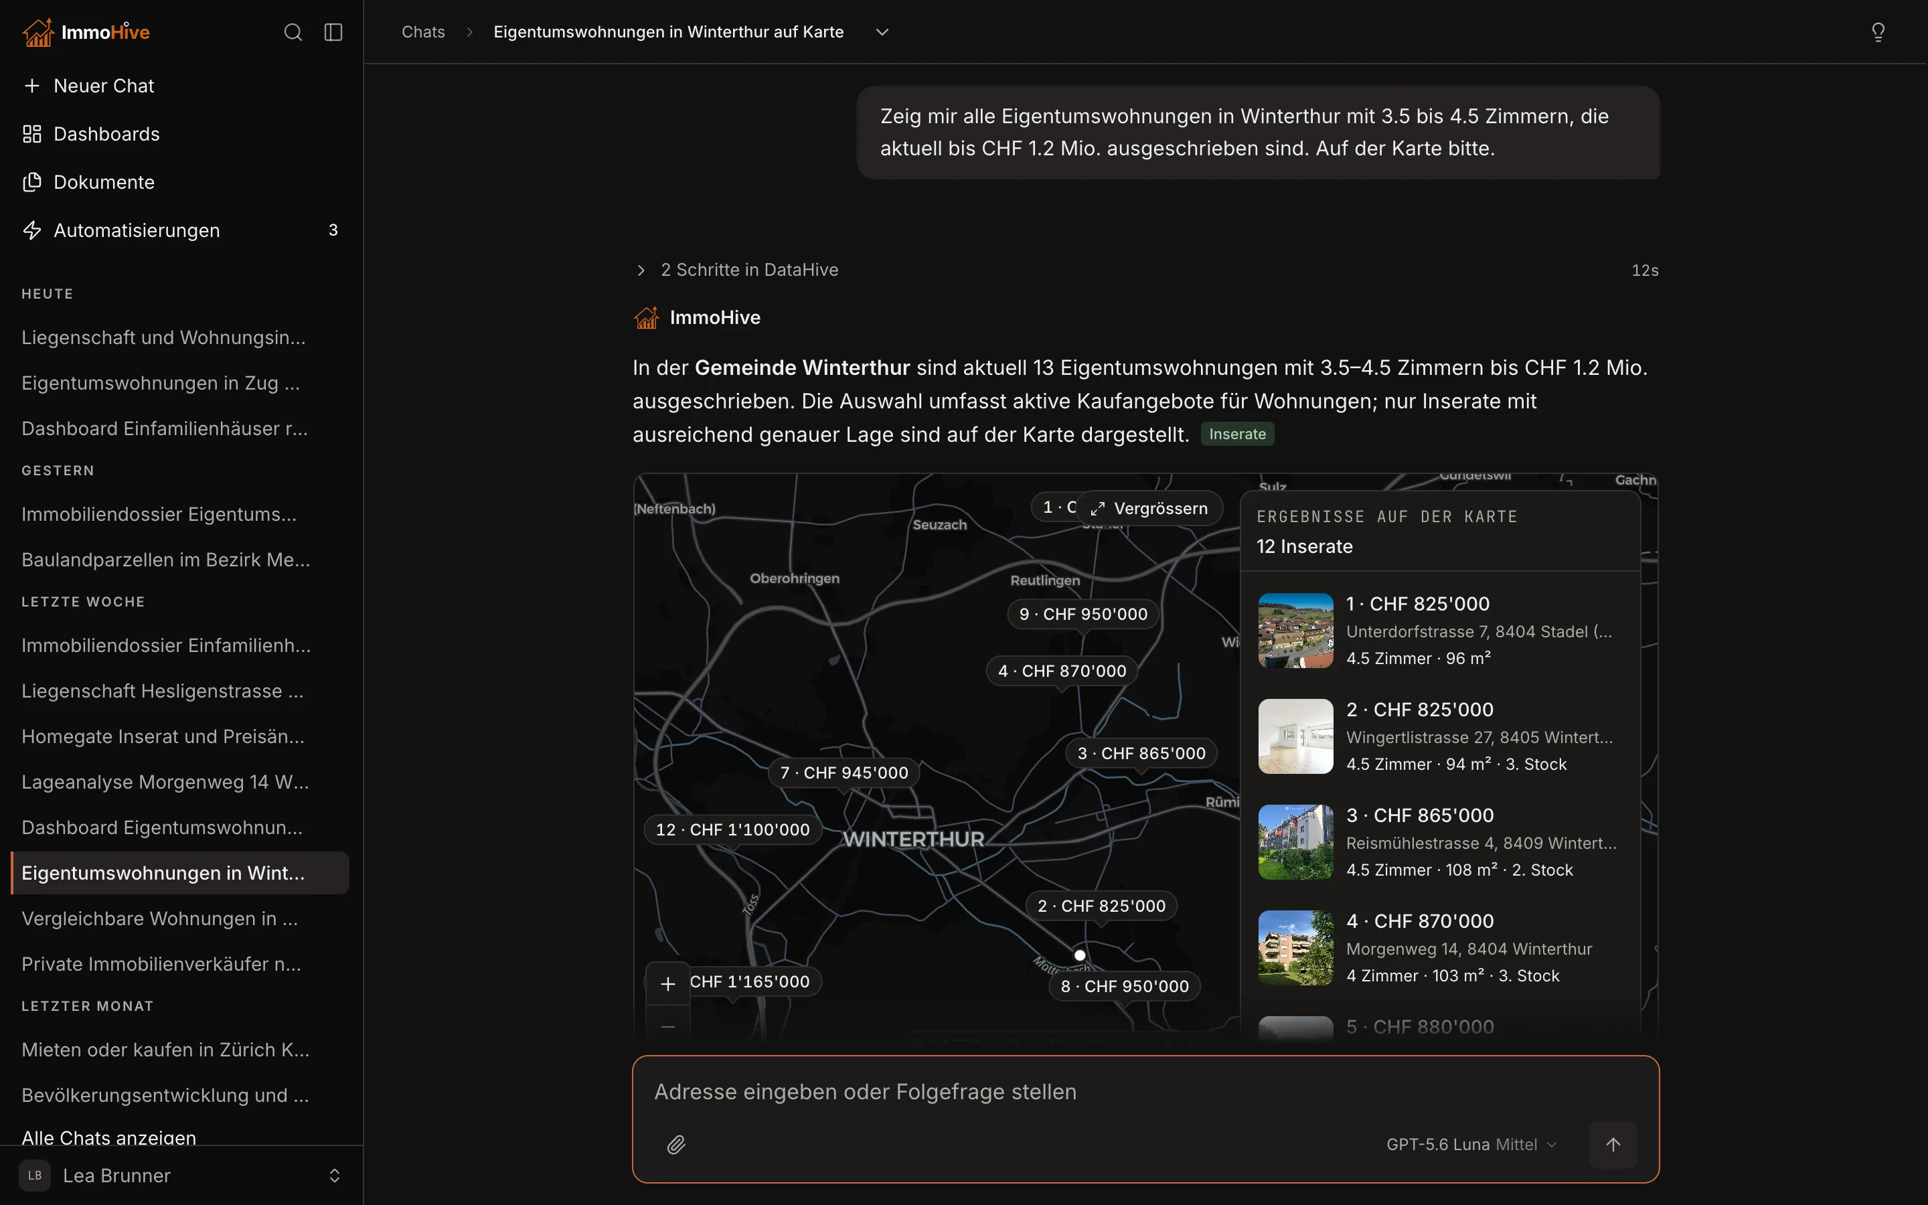Open chat title dropdown chevron
Viewport: 1928px width, 1205px height.
(x=882, y=32)
